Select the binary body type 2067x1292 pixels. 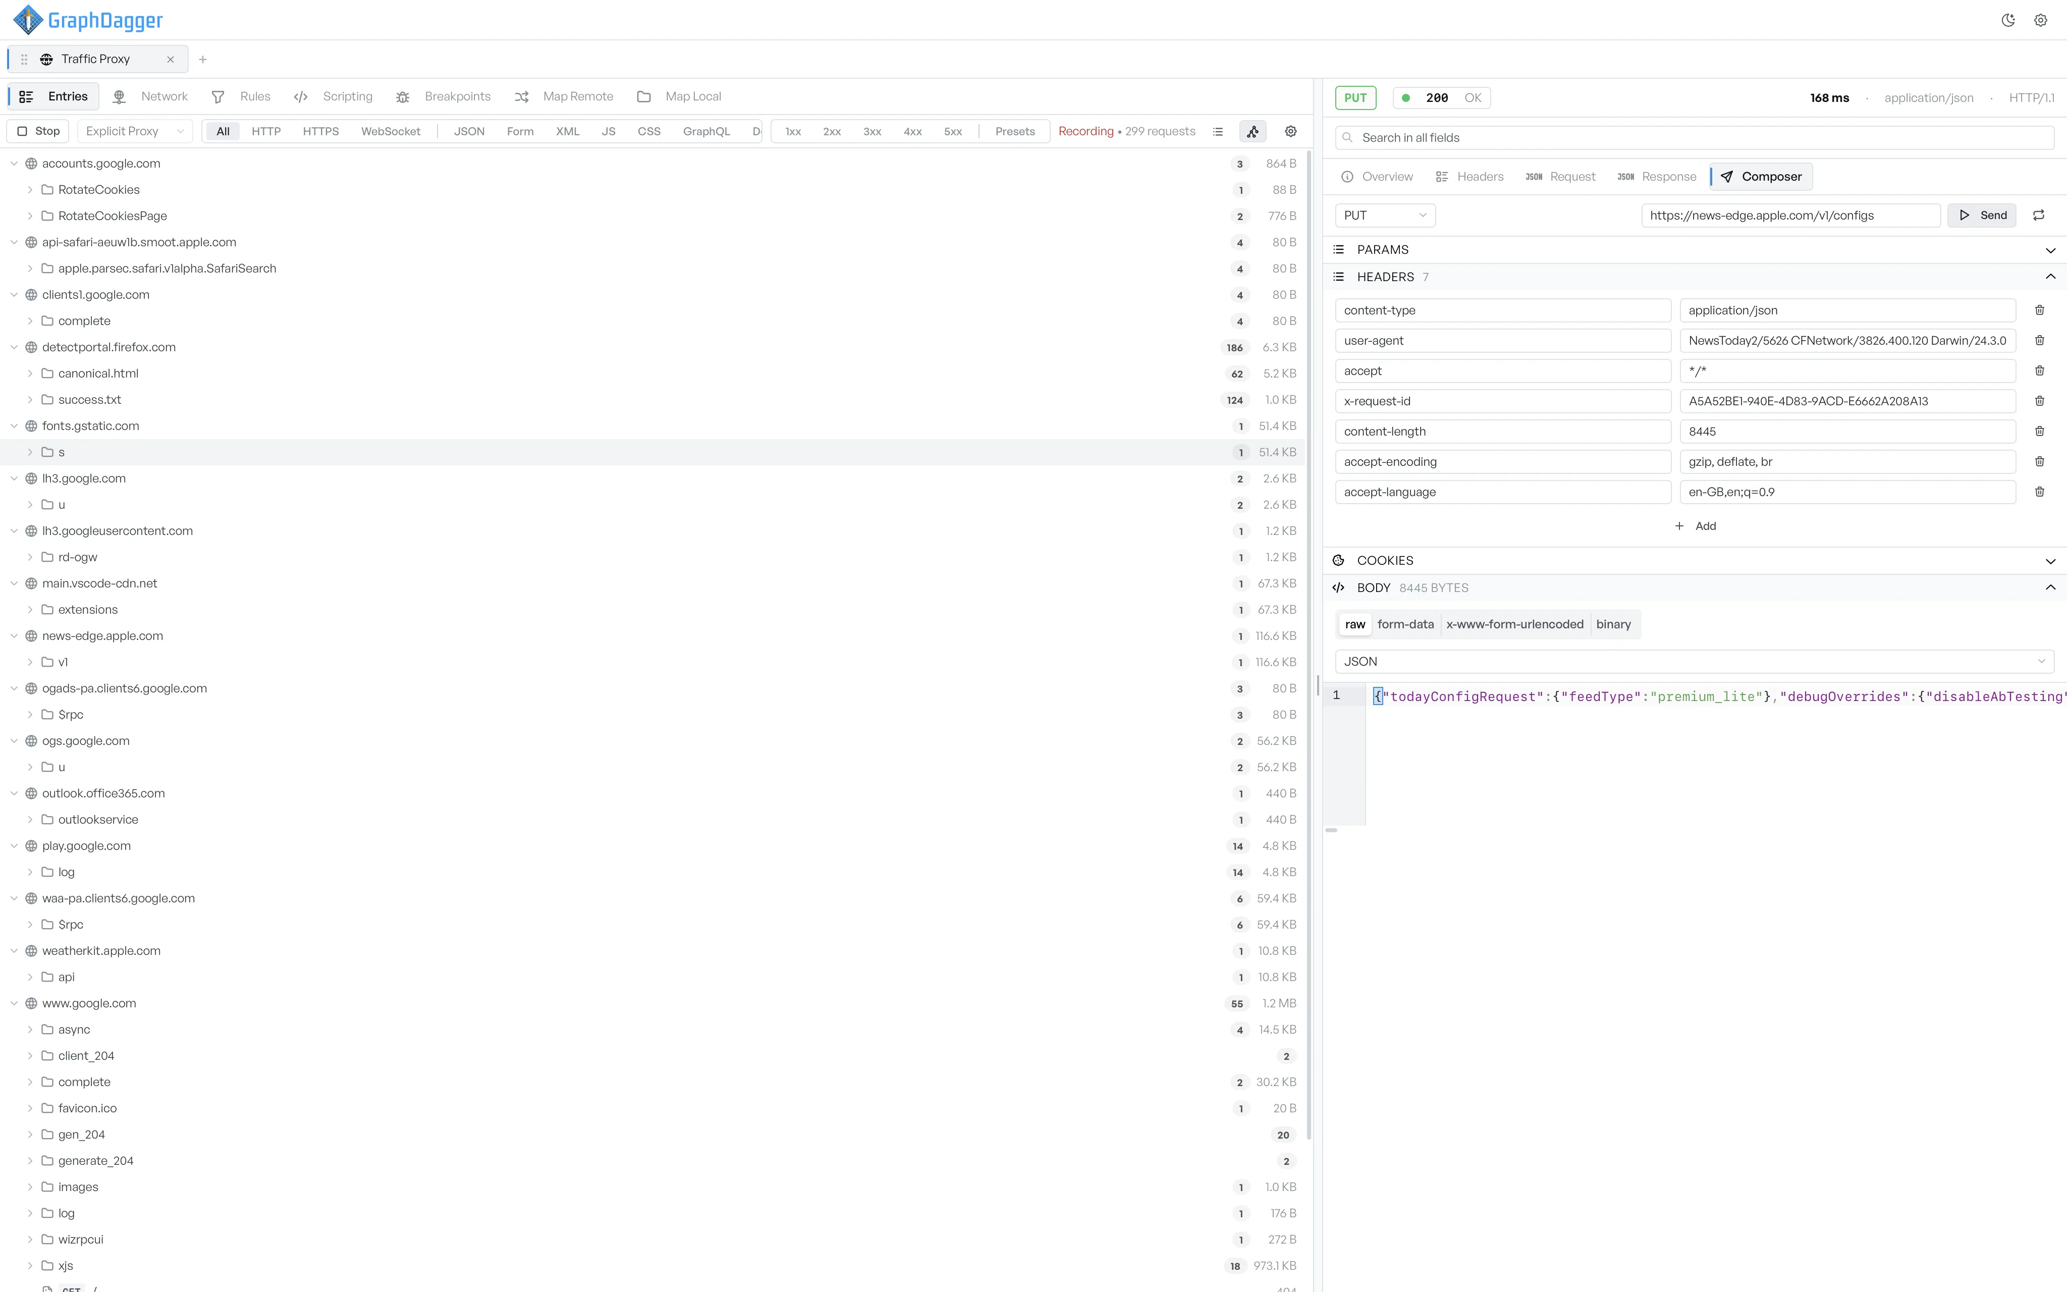pyautogui.click(x=1613, y=625)
